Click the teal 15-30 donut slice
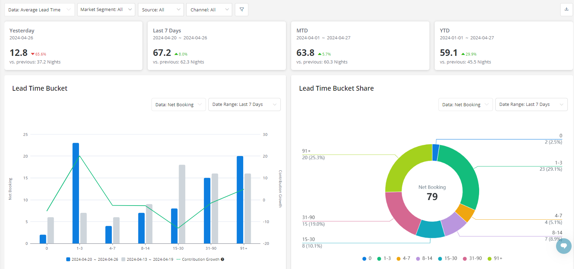The width and height of the screenshot is (574, 269). point(430,229)
